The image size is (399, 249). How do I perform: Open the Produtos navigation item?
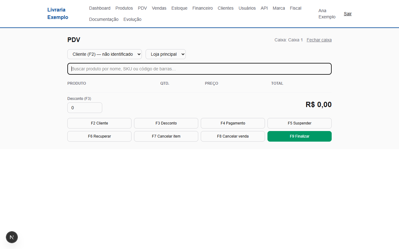tap(124, 8)
